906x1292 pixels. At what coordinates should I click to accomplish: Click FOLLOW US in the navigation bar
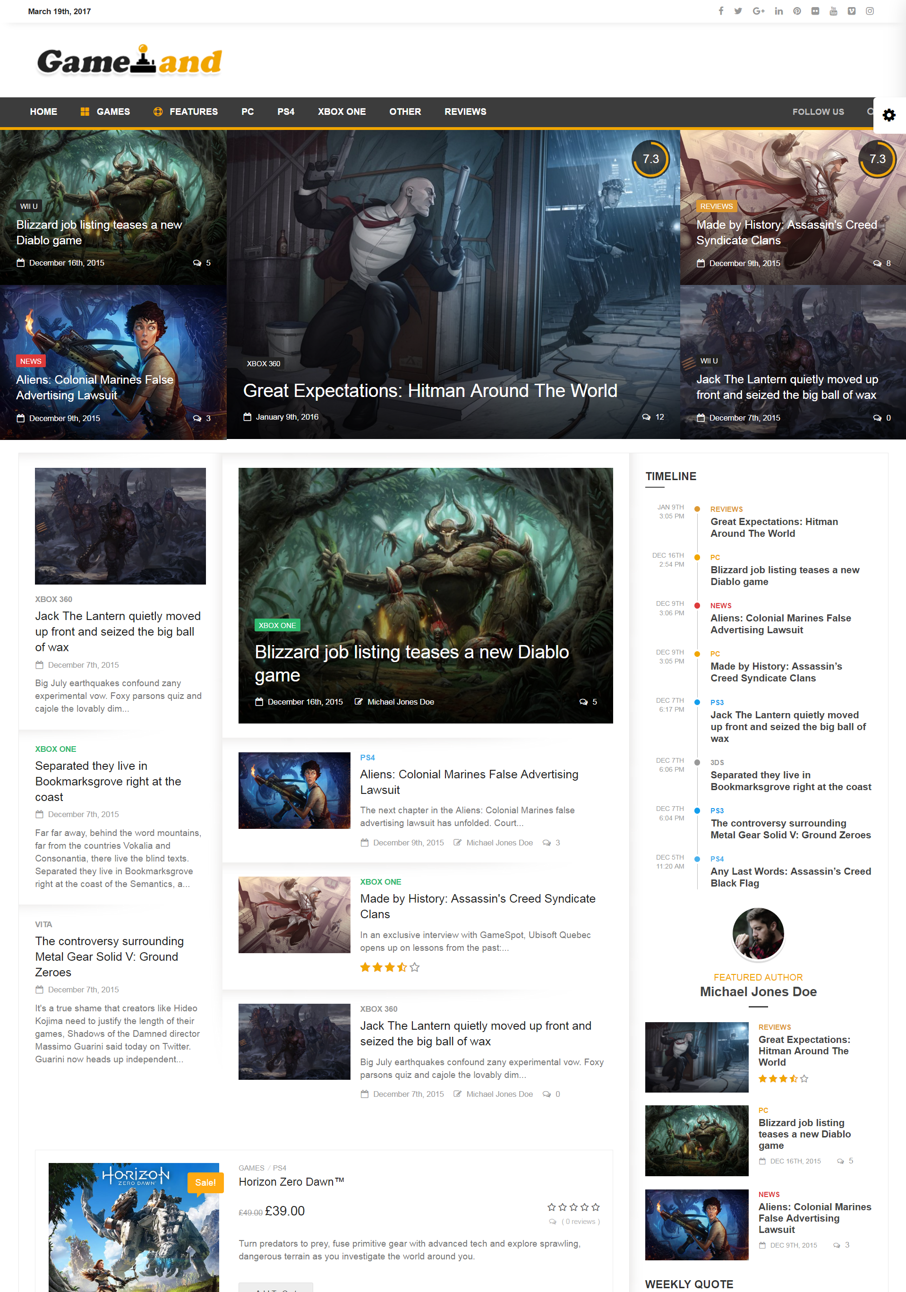[x=818, y=112]
